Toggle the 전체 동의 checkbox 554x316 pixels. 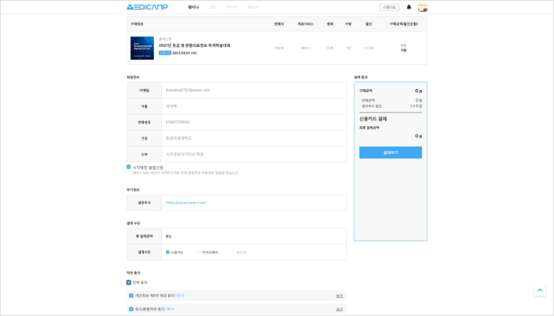pyautogui.click(x=129, y=282)
